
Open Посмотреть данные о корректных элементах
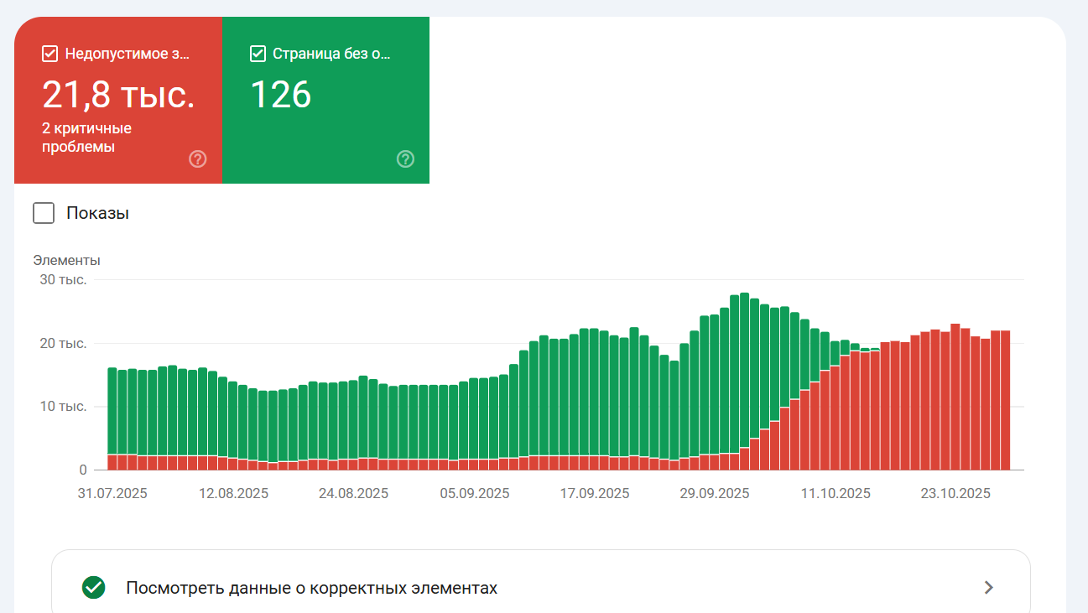pos(311,588)
